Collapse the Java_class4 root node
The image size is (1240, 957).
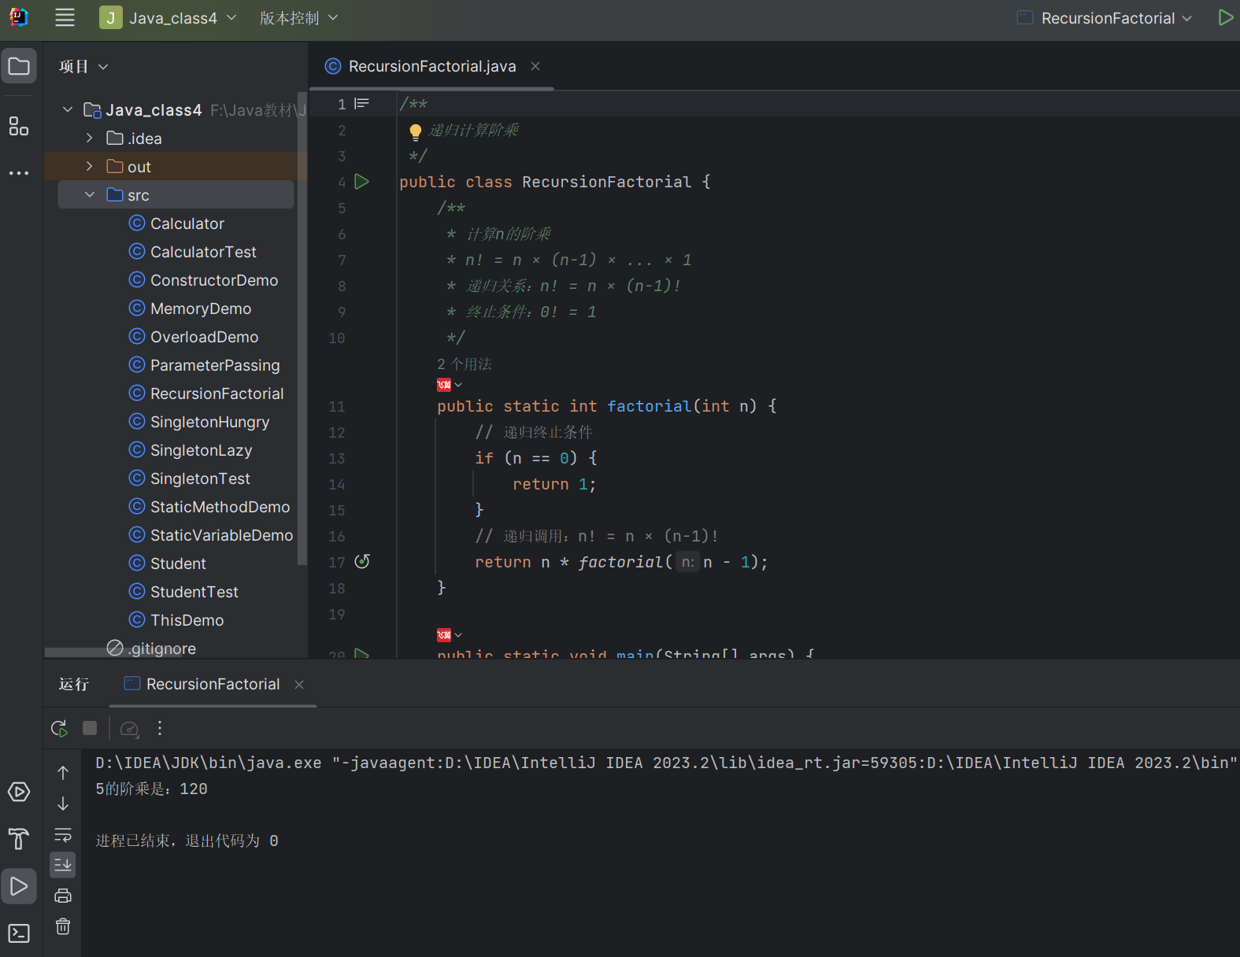click(68, 109)
